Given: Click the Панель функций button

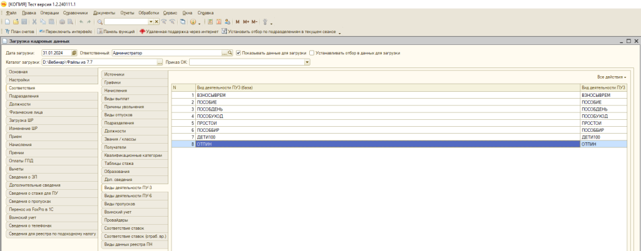Looking at the screenshot, I should (x=117, y=31).
